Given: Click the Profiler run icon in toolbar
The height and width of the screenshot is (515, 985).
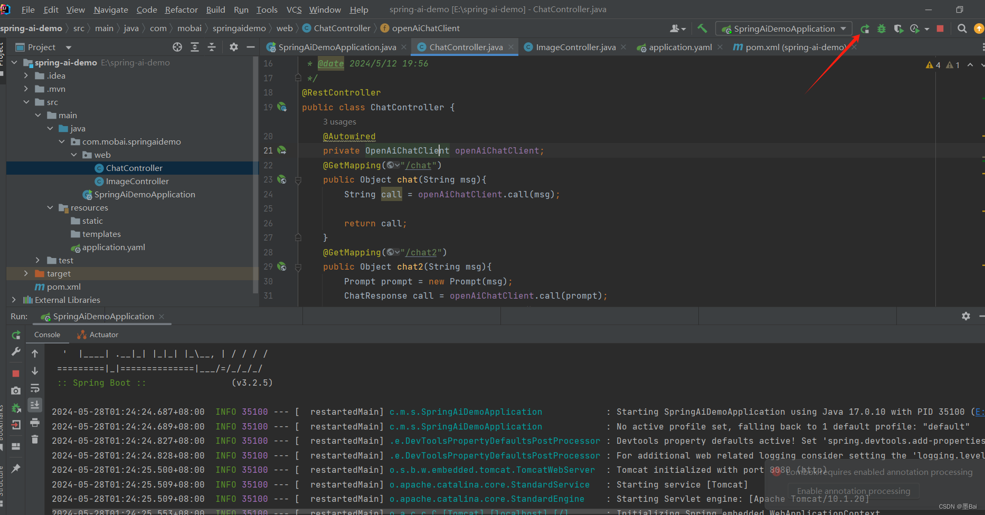Looking at the screenshot, I should [915, 28].
